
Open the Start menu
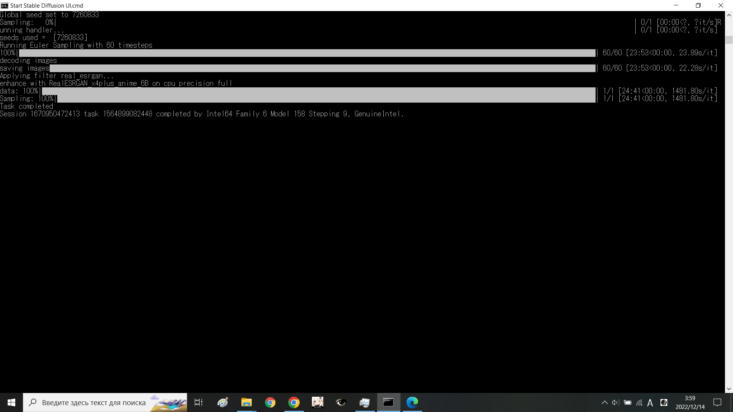point(11,402)
